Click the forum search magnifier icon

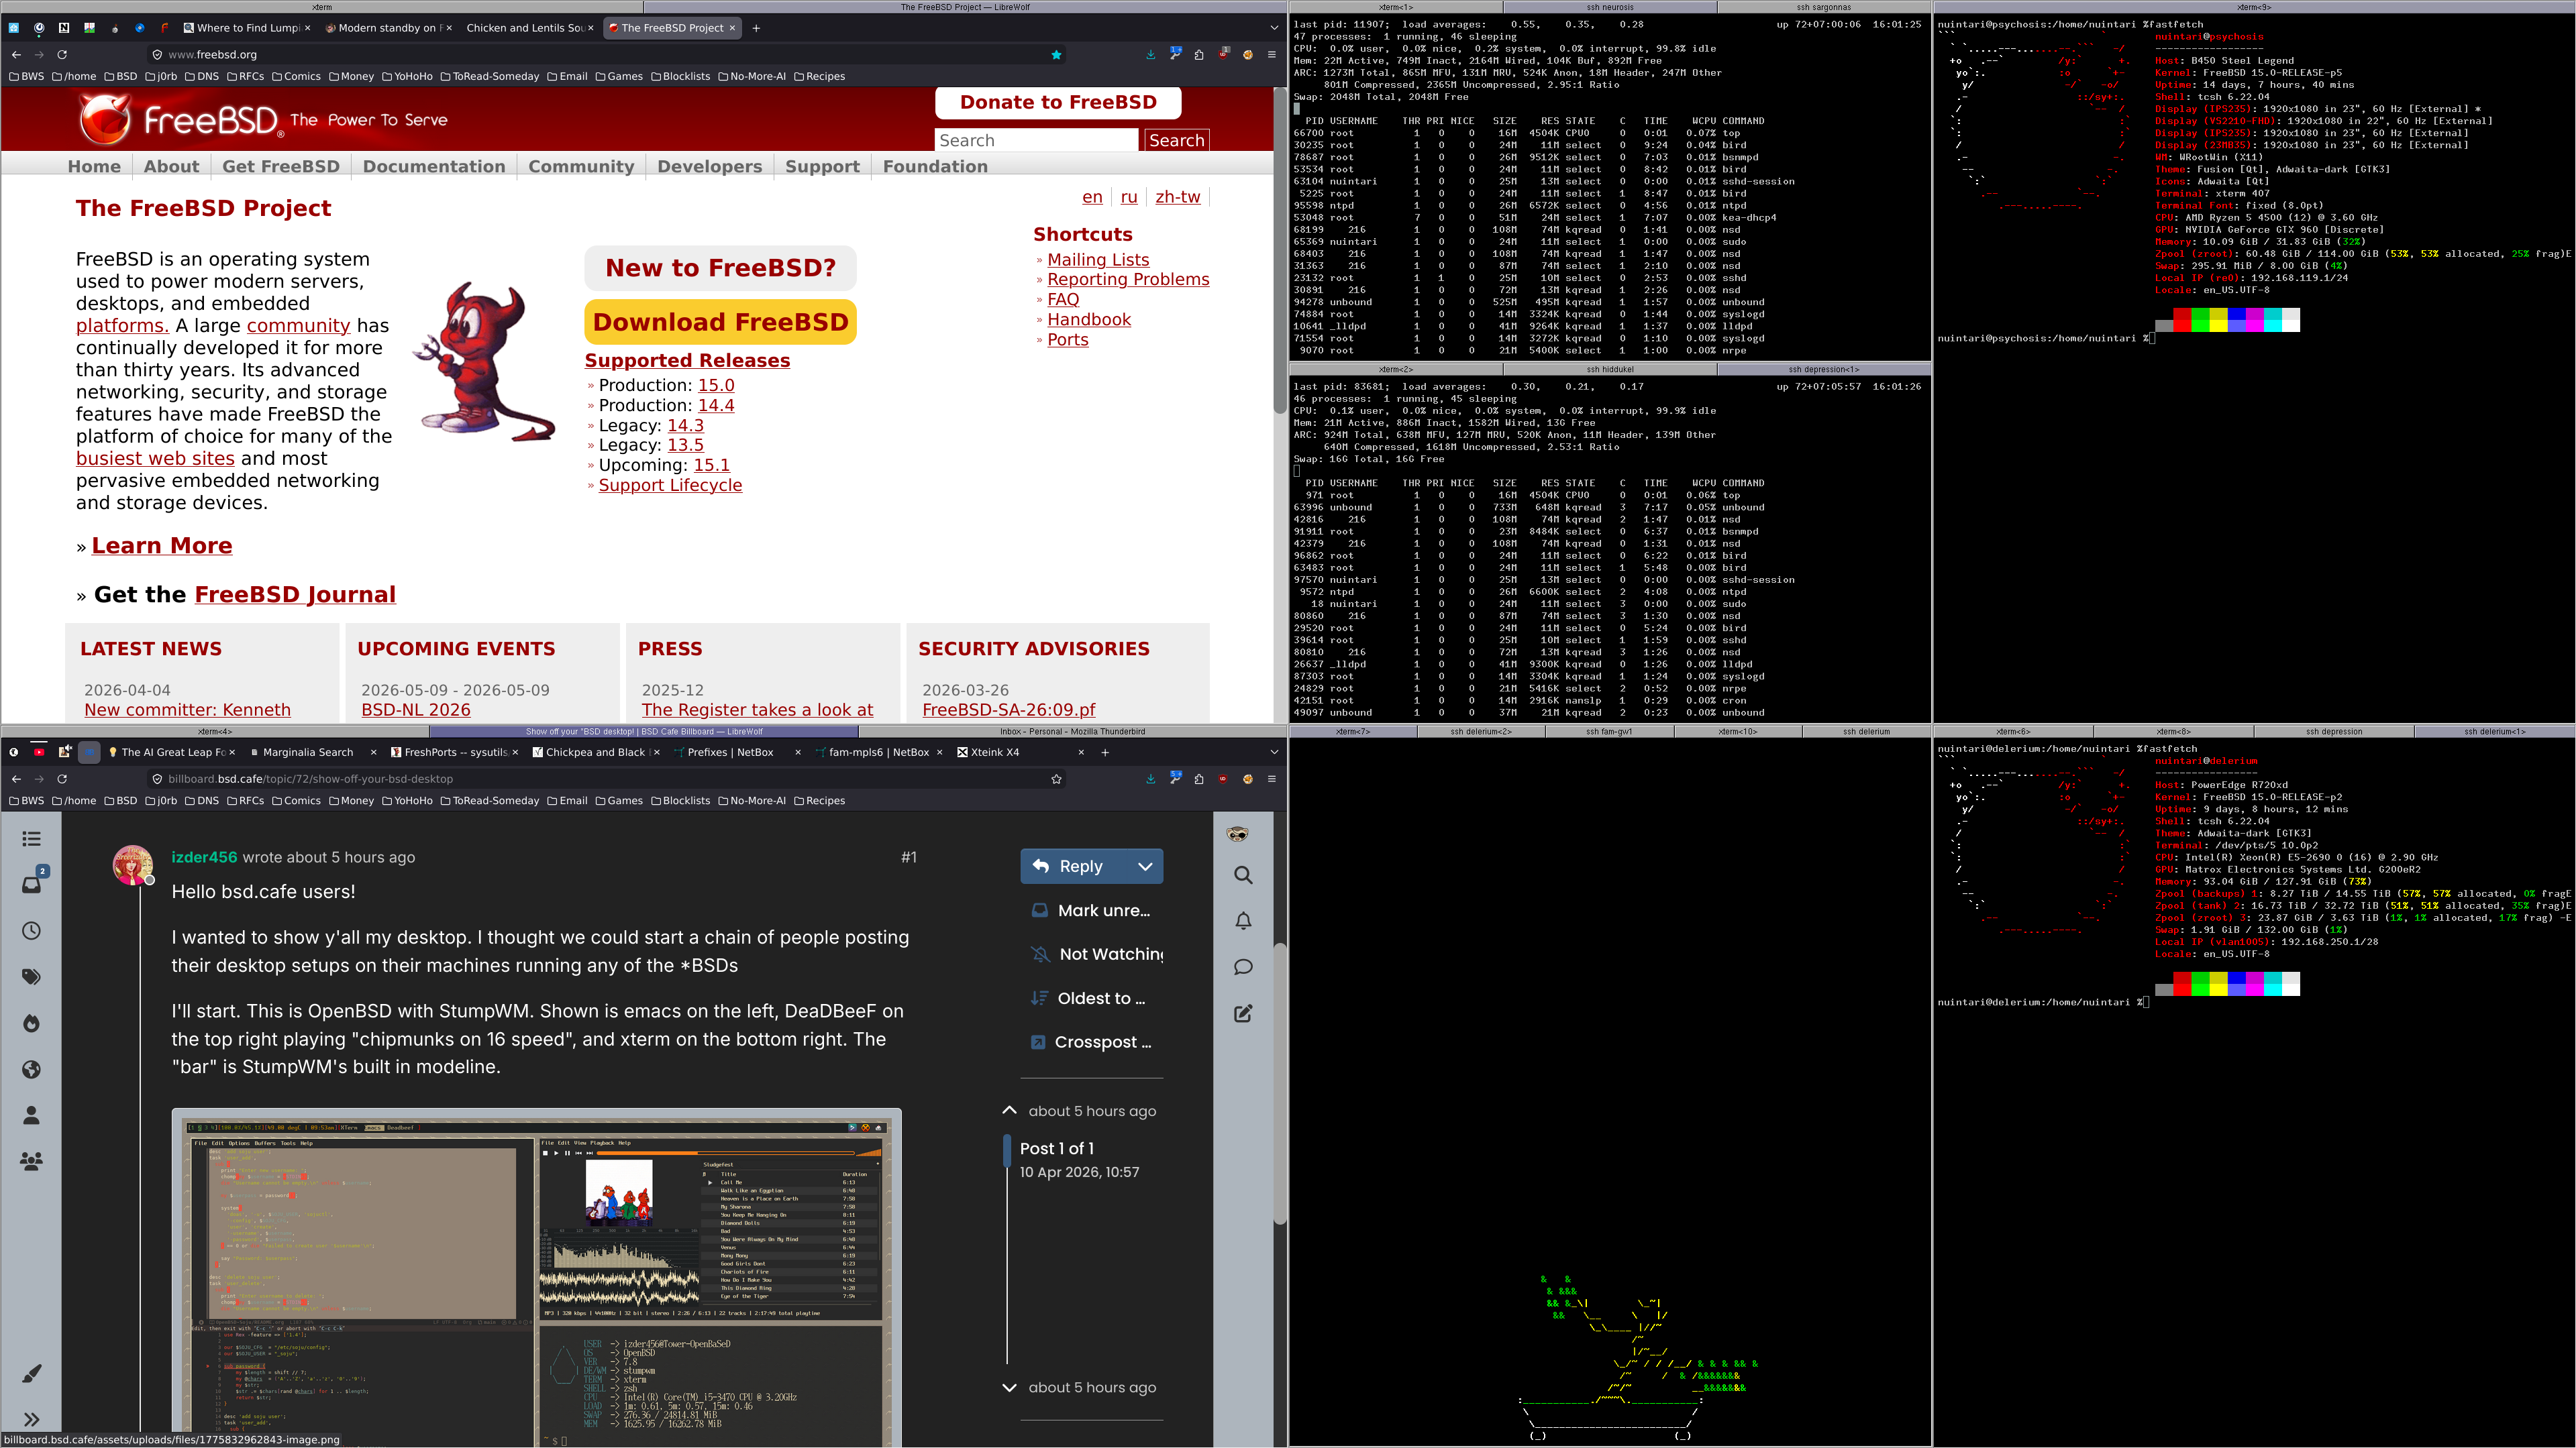[1243, 875]
